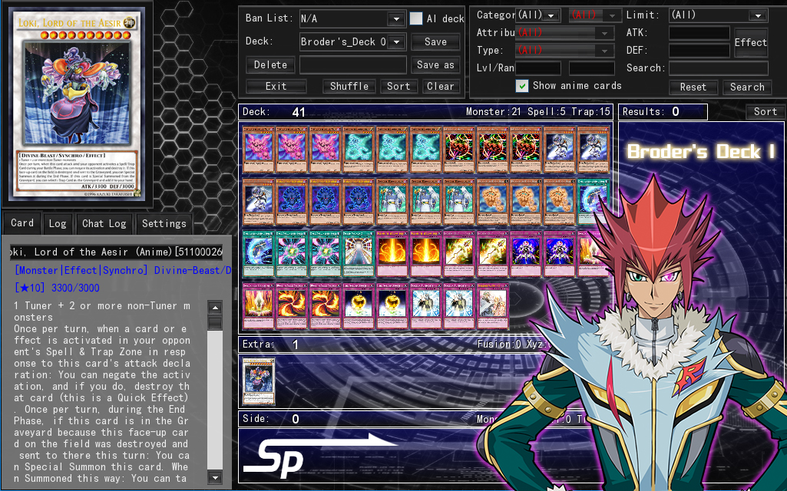Choose the middle of three red tomato monster cards
This screenshot has height=491, width=787.
493,150
